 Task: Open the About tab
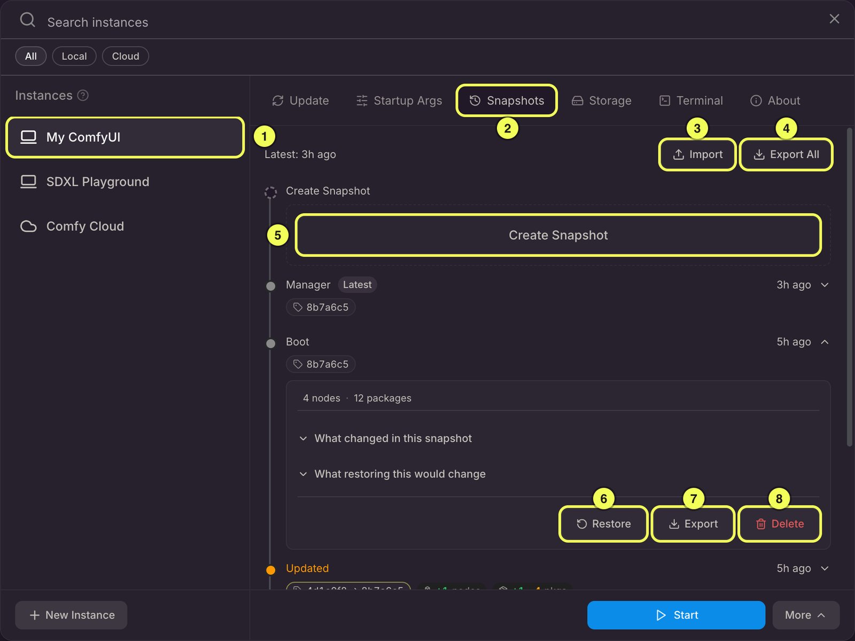click(x=775, y=100)
